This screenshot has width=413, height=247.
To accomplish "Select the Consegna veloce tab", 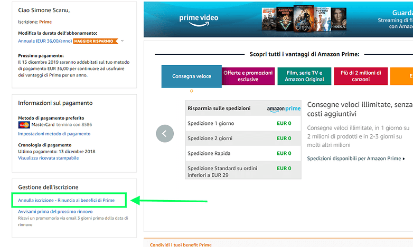I will (192, 76).
